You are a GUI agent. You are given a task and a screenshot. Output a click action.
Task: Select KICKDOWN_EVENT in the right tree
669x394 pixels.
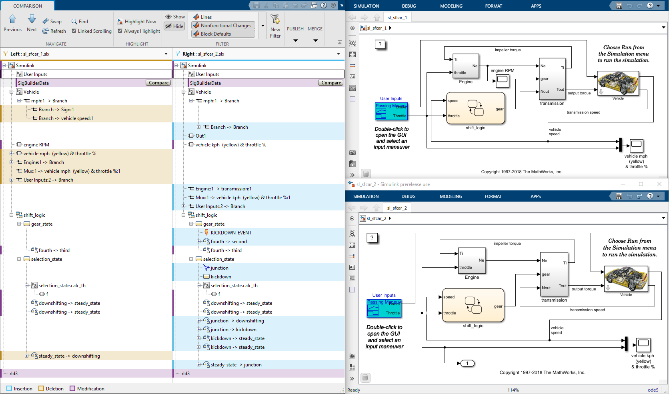pyautogui.click(x=231, y=233)
